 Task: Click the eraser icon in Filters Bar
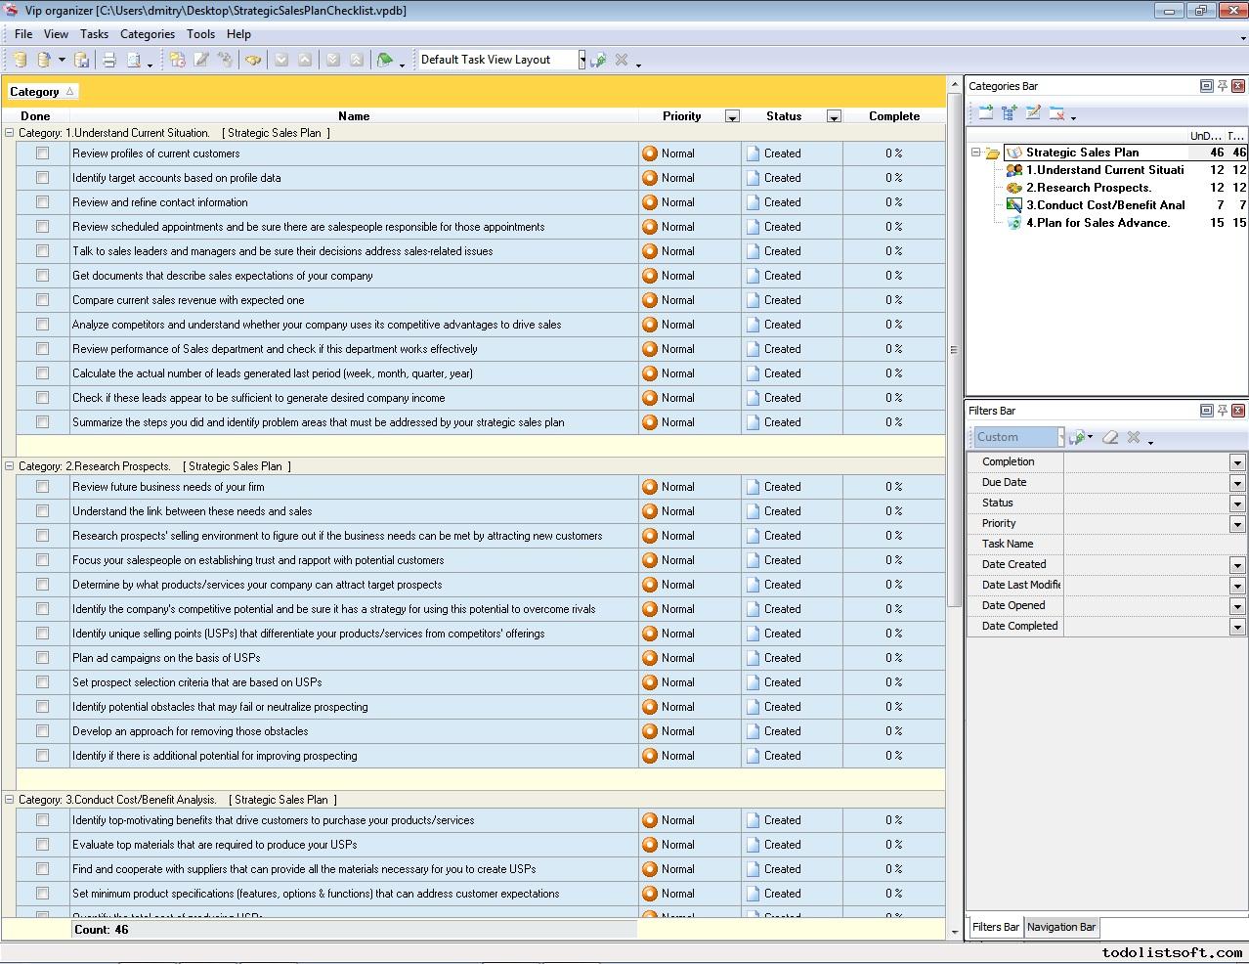[x=1109, y=437]
